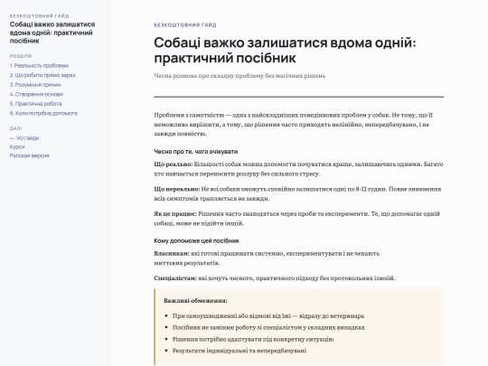Click heading 'Кому допоможе цей посібник'
The image size is (488, 366).
196,240
